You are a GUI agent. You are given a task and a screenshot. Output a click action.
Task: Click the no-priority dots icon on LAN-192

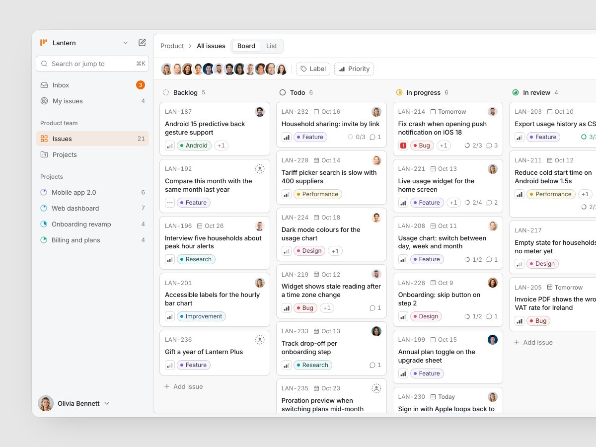click(170, 203)
